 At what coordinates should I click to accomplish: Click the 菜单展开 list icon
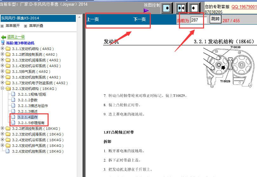click(x=2, y=26)
